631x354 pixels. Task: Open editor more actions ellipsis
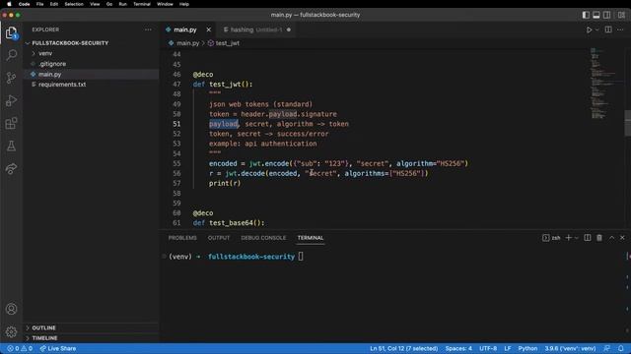620,29
